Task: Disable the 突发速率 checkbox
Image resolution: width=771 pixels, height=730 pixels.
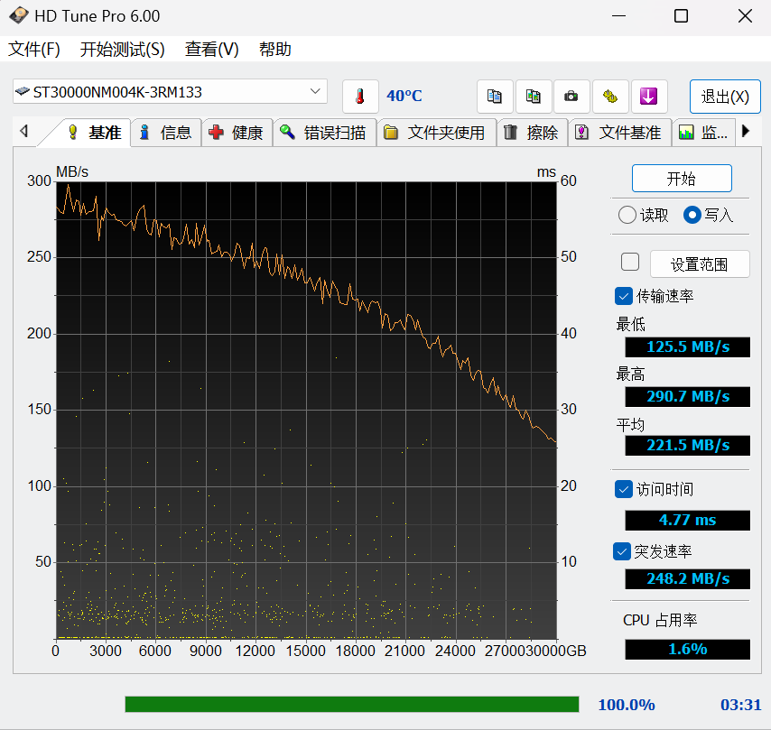Action: coord(623,550)
